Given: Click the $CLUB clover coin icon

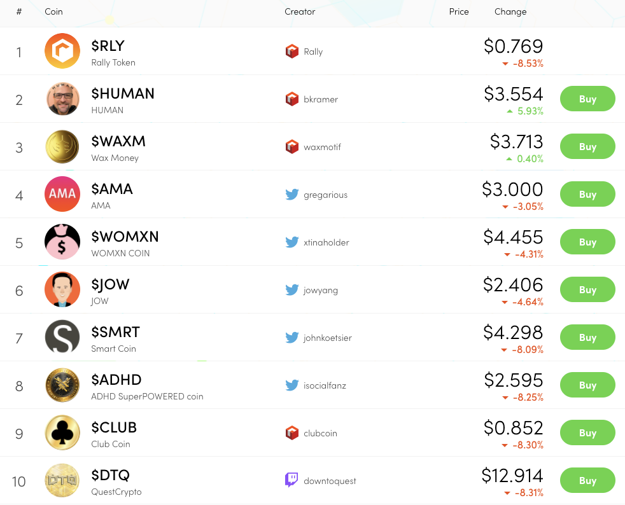Looking at the screenshot, I should tap(62, 433).
